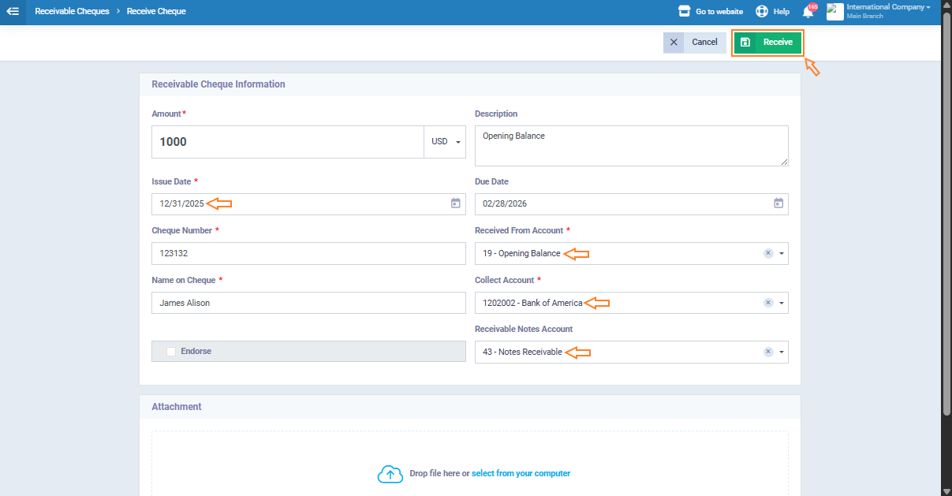Screen dimensions: 952x496
Task: Clear the Collect Account selection
Action: click(767, 303)
